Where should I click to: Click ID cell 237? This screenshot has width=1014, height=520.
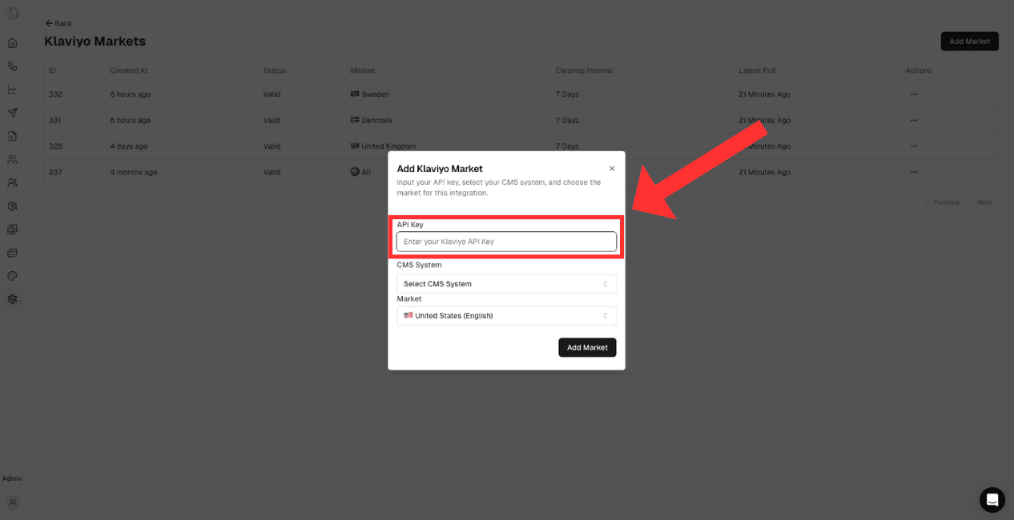pyautogui.click(x=55, y=172)
